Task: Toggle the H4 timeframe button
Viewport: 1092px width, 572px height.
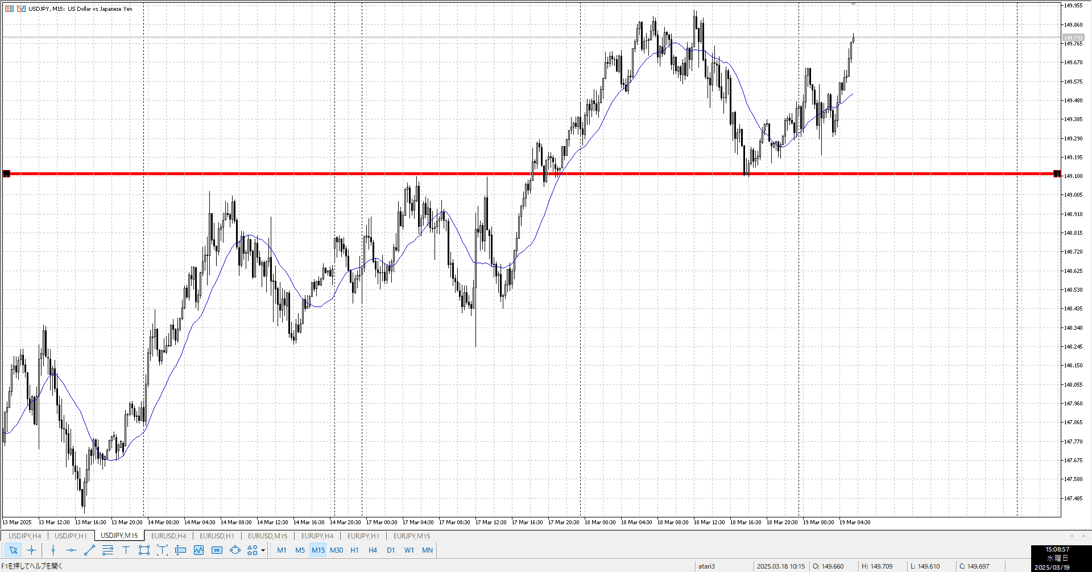Action: pos(373,550)
